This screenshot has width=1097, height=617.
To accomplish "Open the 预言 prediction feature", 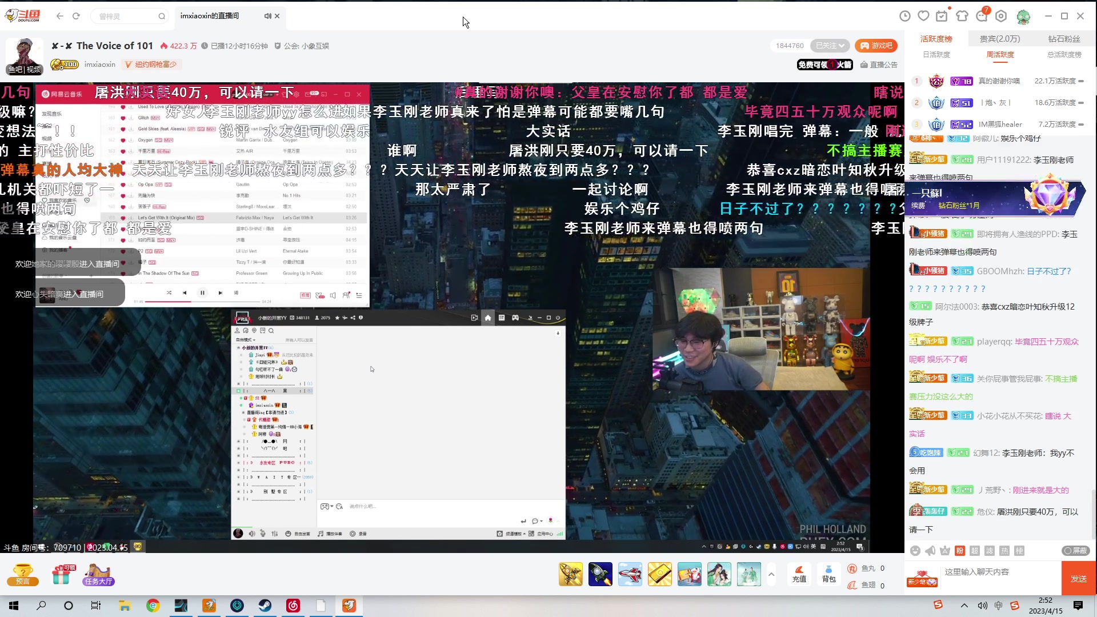I will click(x=23, y=574).
